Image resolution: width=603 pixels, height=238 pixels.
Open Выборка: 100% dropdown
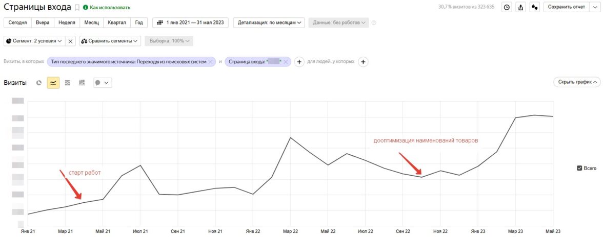pyautogui.click(x=169, y=41)
